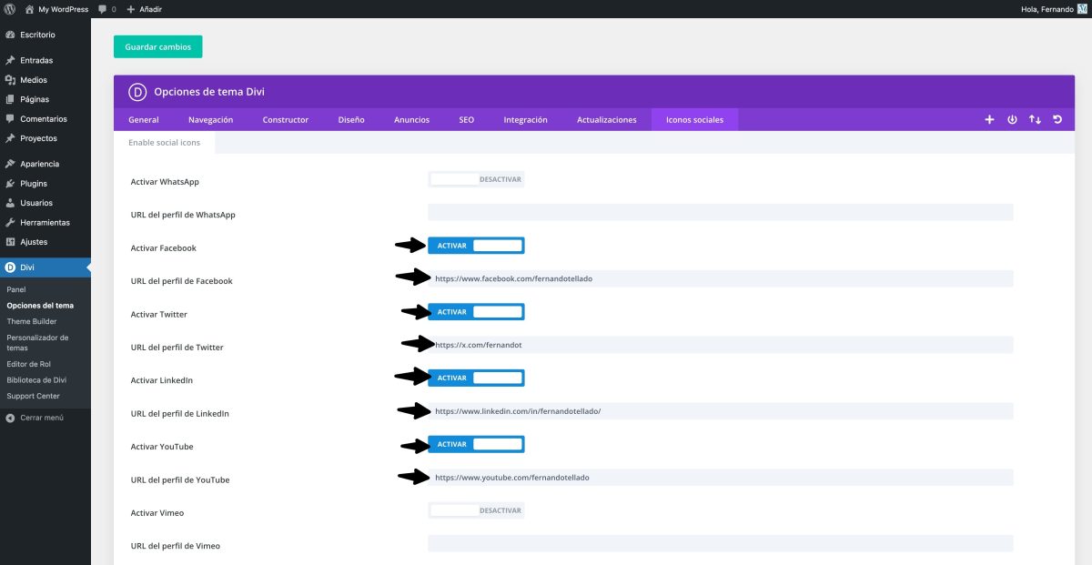The height and width of the screenshot is (565, 1092).
Task: Click the Twitter profile URL field
Action: (x=719, y=344)
